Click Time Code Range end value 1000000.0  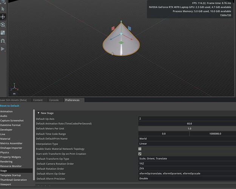(213, 134)
